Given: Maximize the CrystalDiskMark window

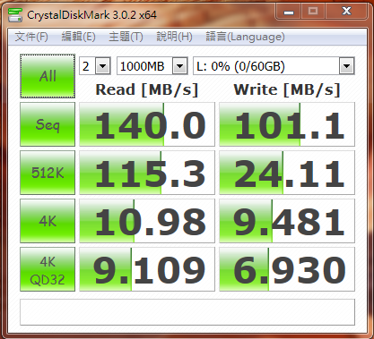Looking at the screenshot, I should [313, 12].
